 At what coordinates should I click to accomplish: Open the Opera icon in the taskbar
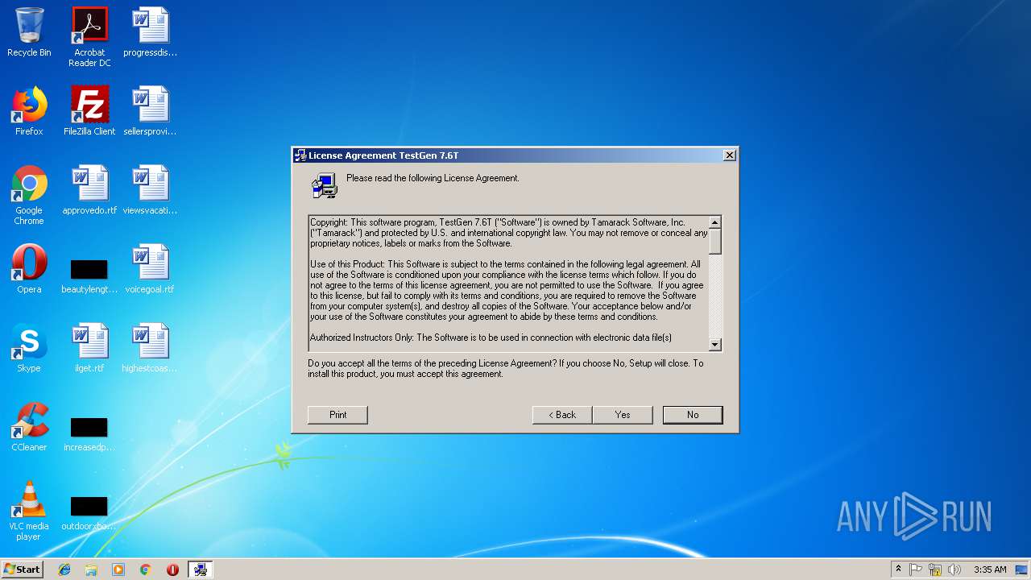pyautogui.click(x=172, y=570)
